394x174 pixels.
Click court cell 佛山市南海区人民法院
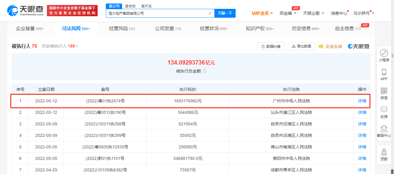tap(291, 147)
